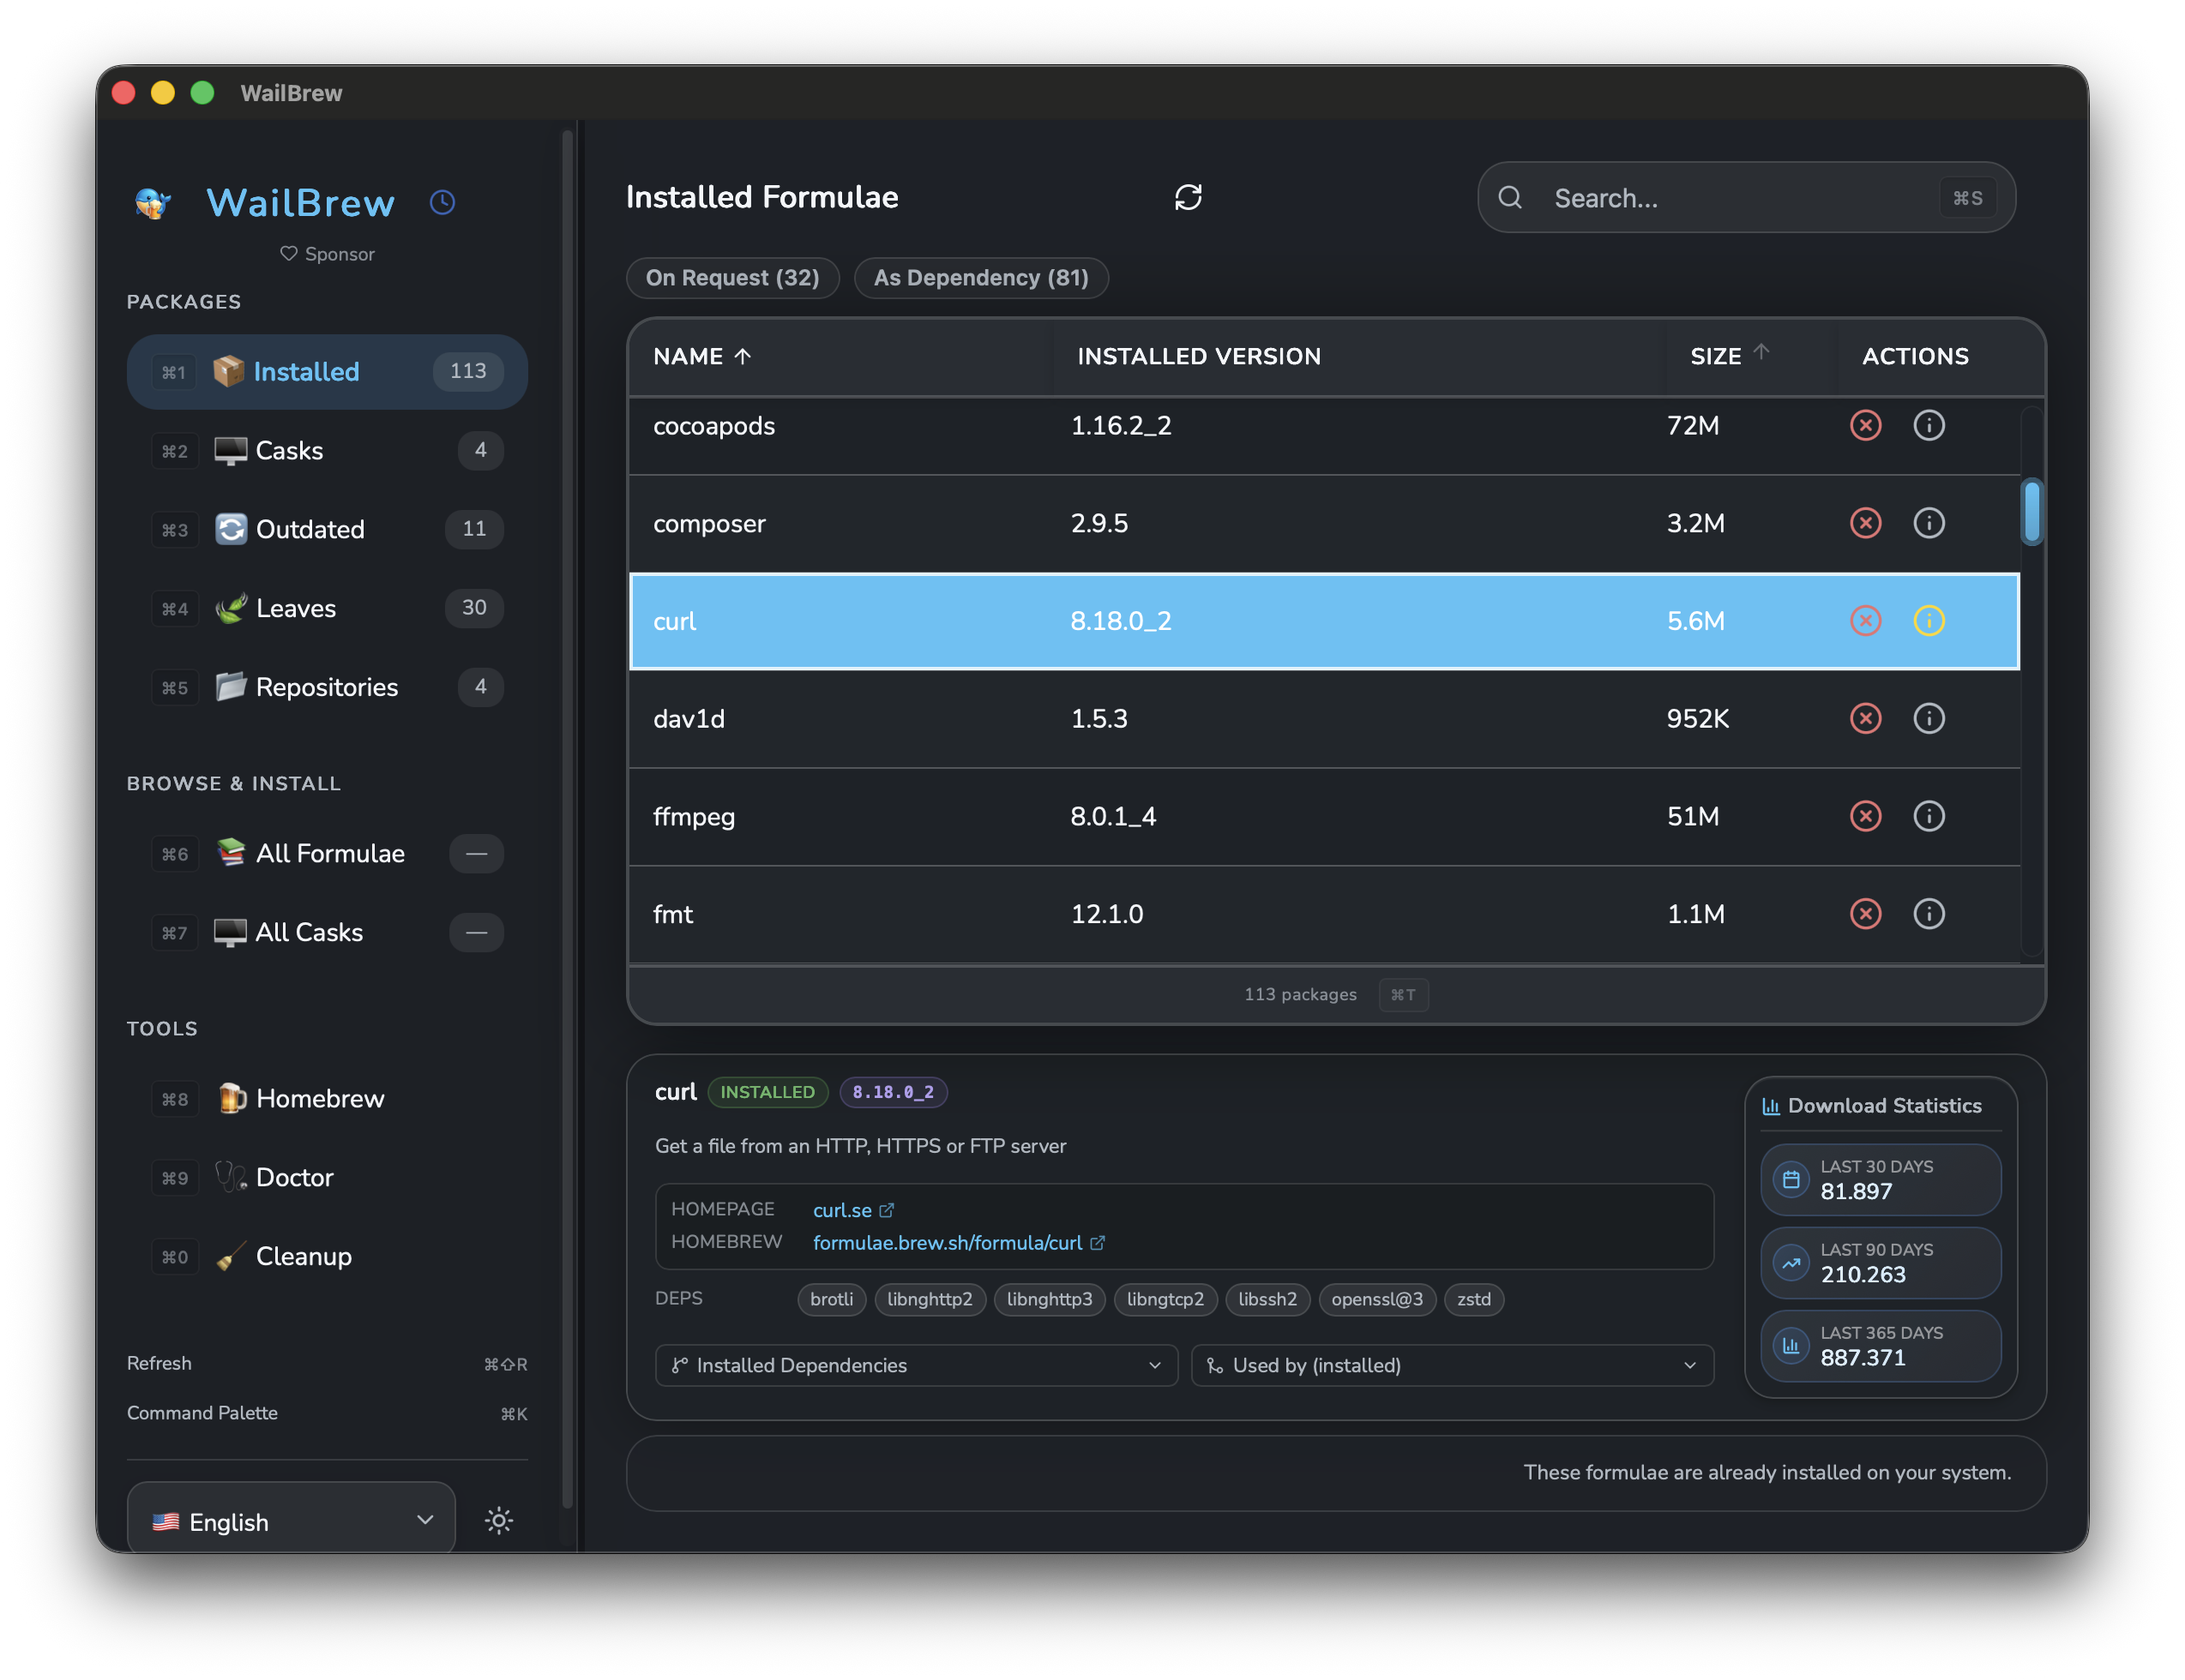
Task: Toggle the light theme sun icon
Action: (497, 1520)
